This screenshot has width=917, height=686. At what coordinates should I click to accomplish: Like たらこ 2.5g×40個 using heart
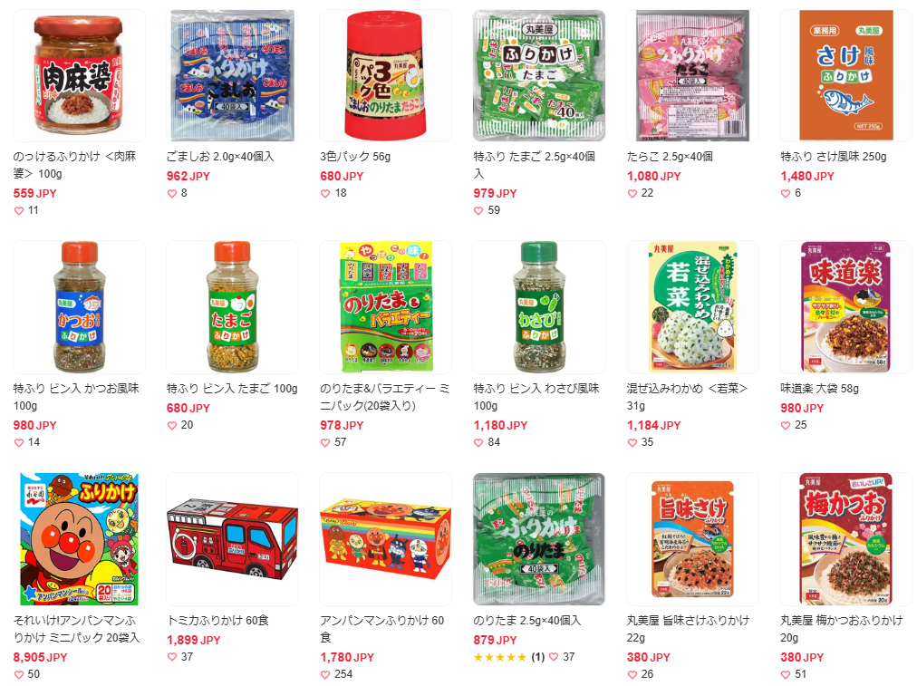pyautogui.click(x=632, y=194)
